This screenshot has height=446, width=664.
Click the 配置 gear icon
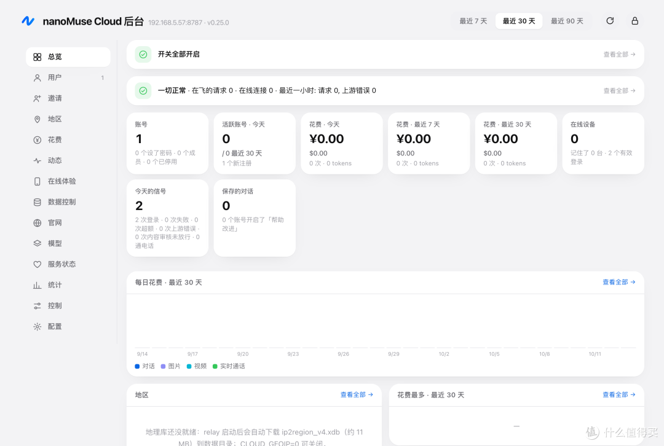tap(38, 326)
